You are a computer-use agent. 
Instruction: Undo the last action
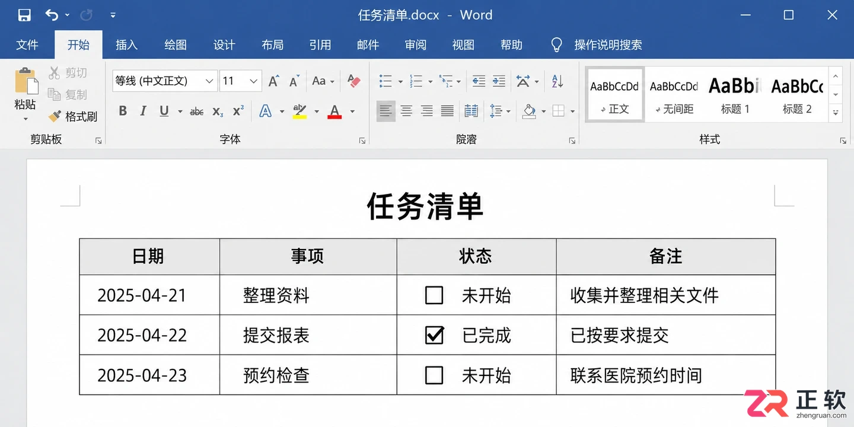pos(52,15)
